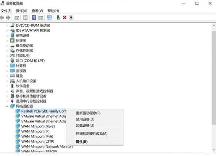Click the Device Manager title bar icon

[3, 3]
